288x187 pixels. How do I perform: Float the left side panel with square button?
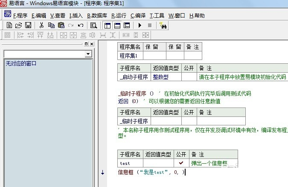point(86,44)
